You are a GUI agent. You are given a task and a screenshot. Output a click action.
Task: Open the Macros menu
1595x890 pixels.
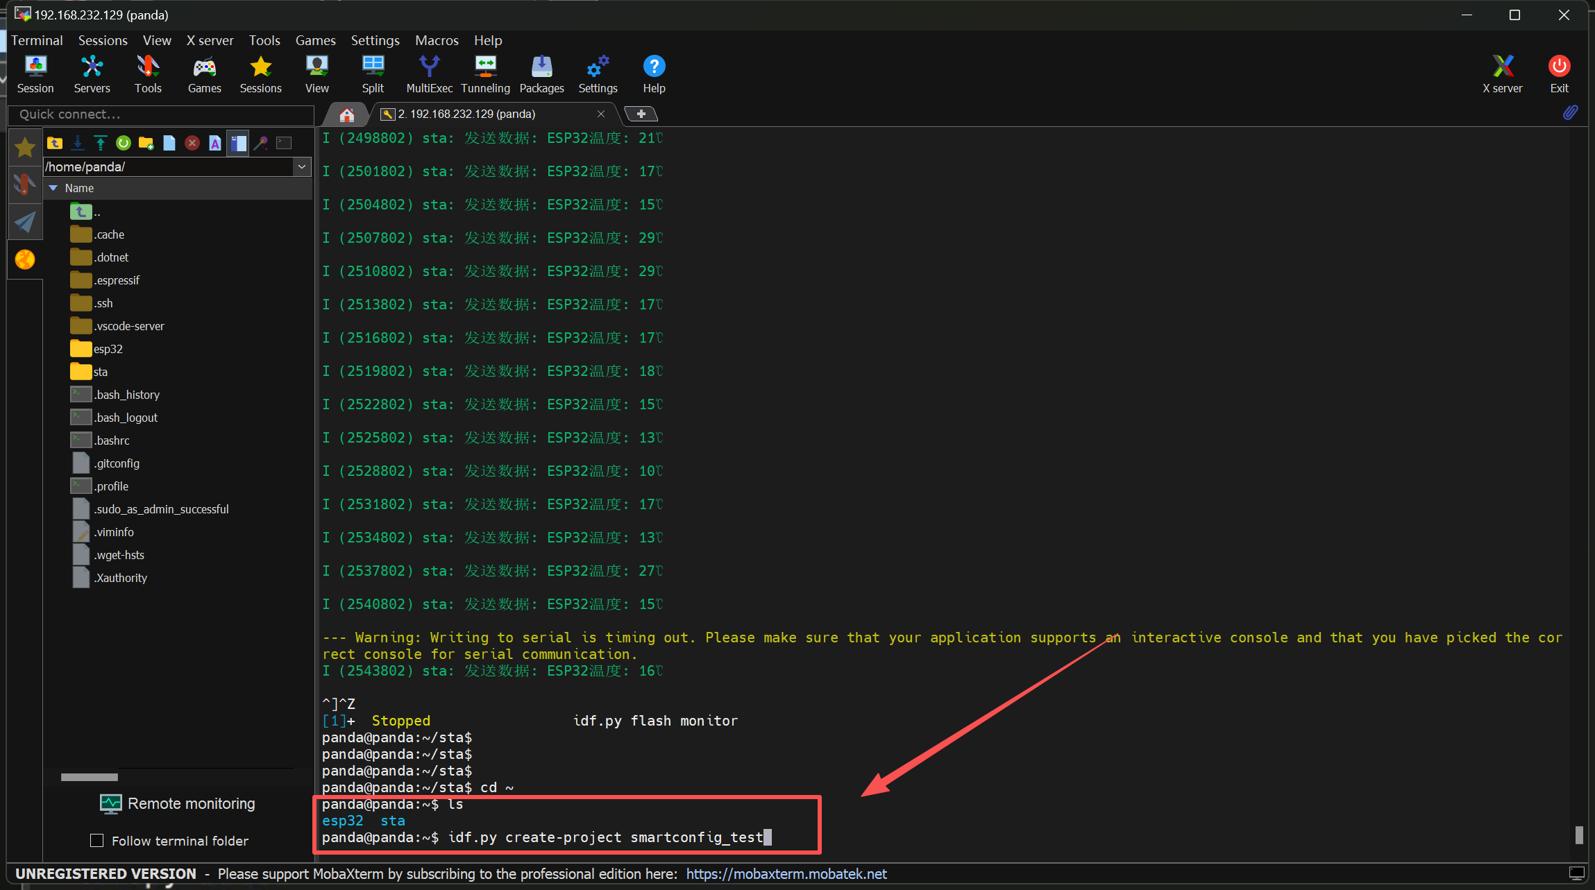437,40
